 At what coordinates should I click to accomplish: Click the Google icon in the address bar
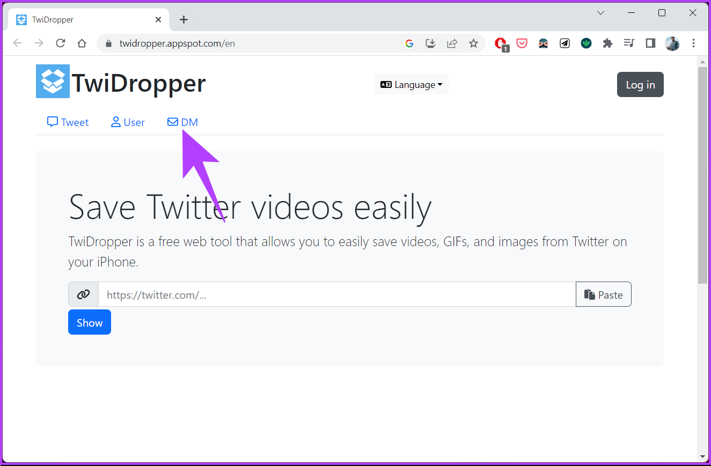[409, 43]
